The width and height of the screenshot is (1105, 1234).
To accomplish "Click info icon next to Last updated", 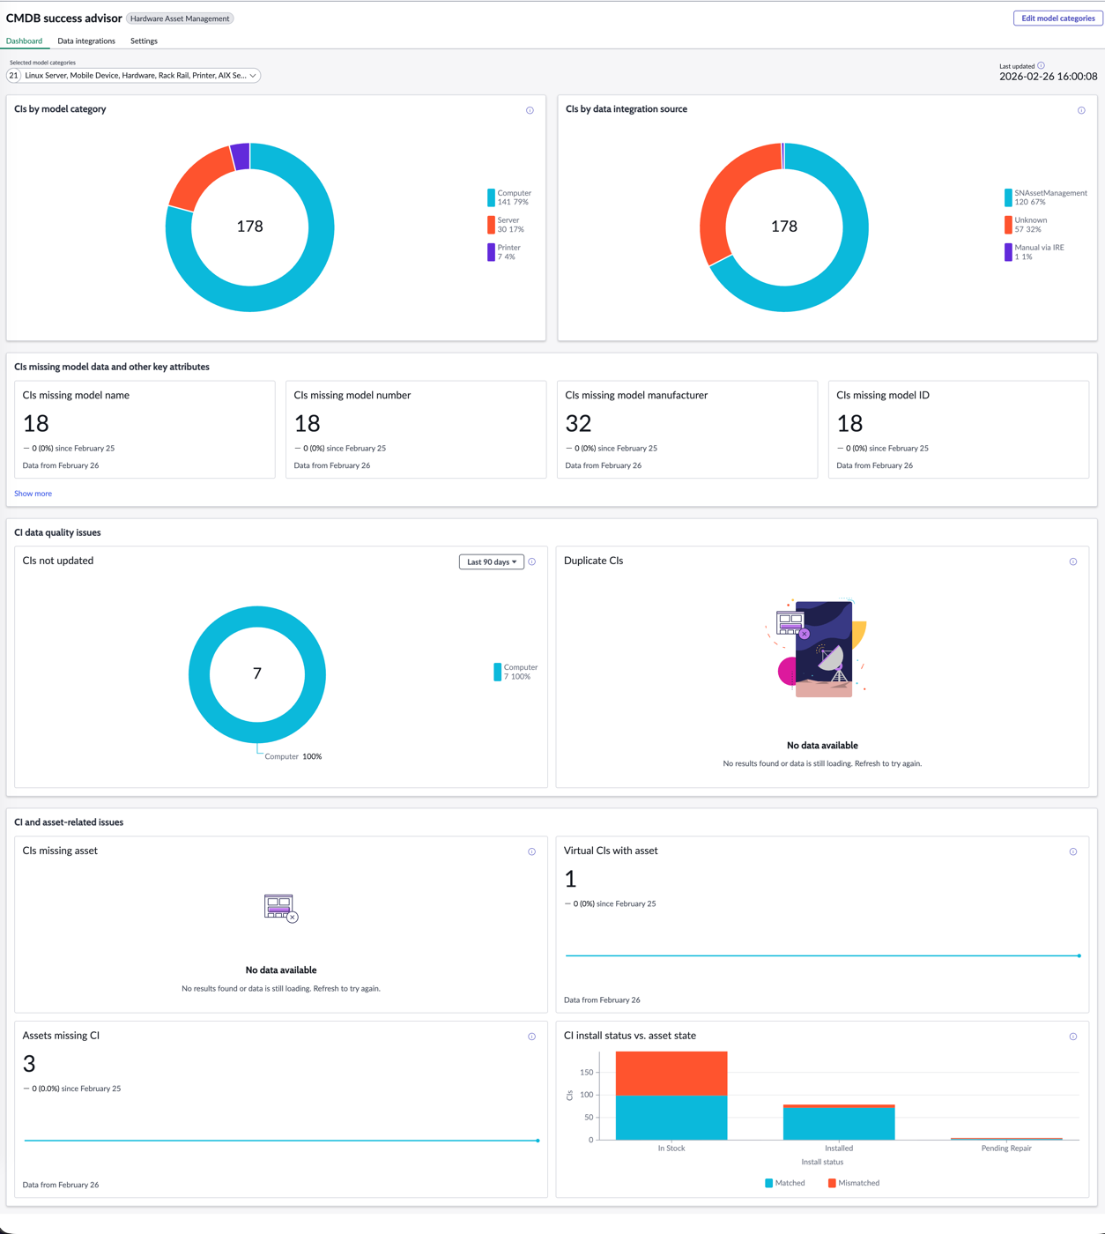I will (1041, 65).
